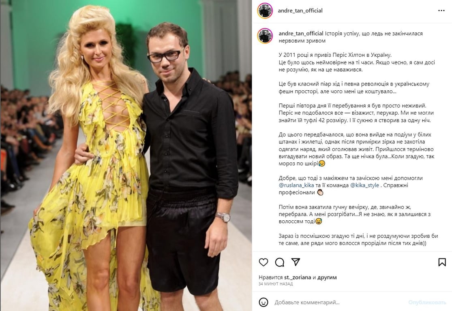Open the emoji picker smiley icon

pos(263,302)
